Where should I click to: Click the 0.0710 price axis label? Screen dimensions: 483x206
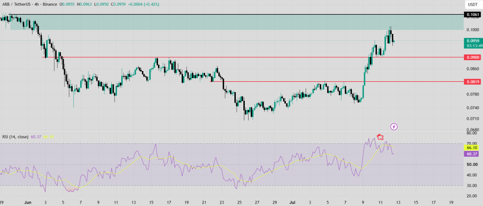[473, 118]
